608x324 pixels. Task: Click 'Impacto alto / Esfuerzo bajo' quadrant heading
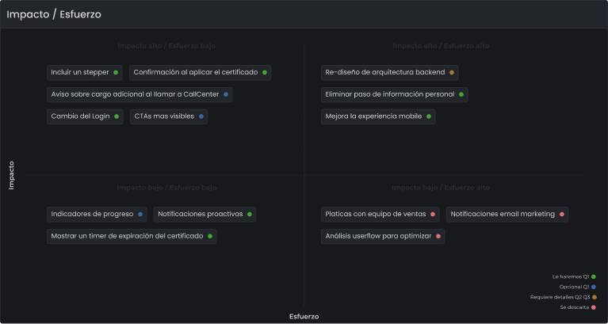pyautogui.click(x=166, y=46)
